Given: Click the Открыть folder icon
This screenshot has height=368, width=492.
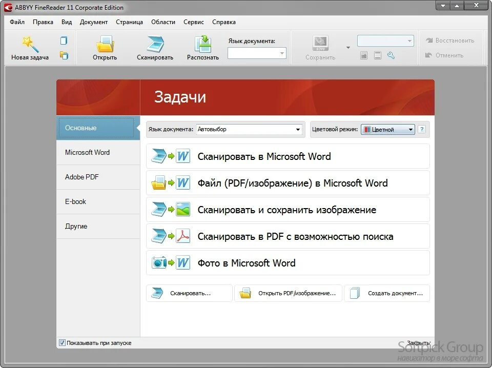Looking at the screenshot, I should pos(105,44).
